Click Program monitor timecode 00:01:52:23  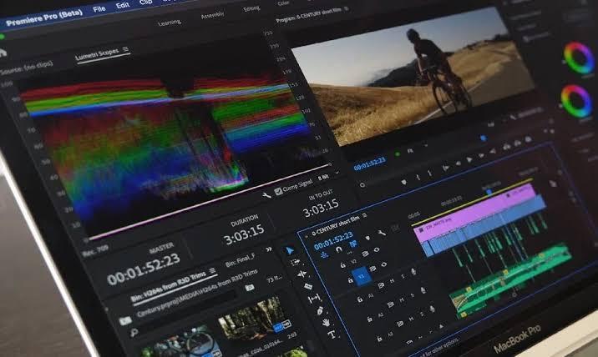click(369, 164)
